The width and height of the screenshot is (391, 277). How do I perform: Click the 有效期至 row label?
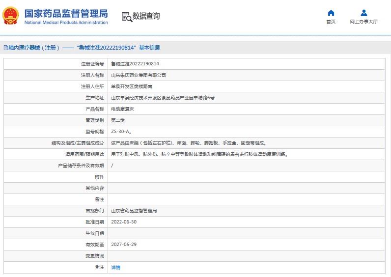pos(94,245)
